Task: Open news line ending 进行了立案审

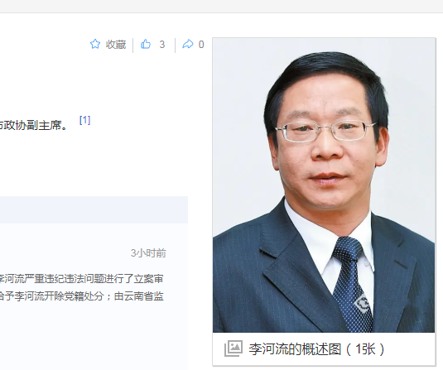Action: 82,279
